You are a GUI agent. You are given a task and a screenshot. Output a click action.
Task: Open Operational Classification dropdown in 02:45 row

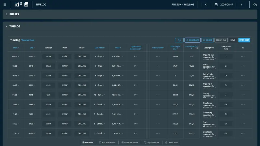136,76
